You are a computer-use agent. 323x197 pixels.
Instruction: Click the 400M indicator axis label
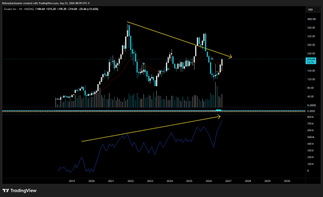coord(311,144)
